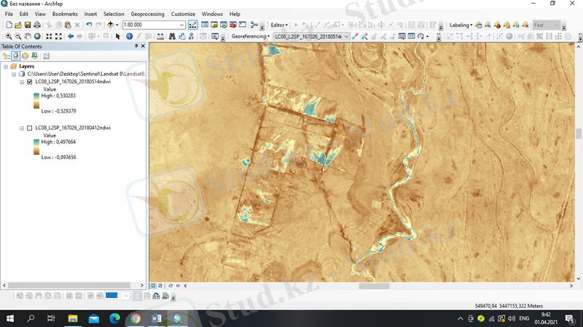Click the Full Extent globe icon
The width and height of the screenshot is (583, 327).
click(x=37, y=36)
